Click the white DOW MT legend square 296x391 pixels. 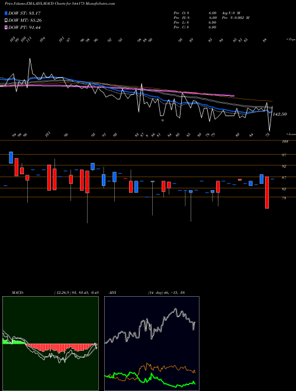(7, 21)
